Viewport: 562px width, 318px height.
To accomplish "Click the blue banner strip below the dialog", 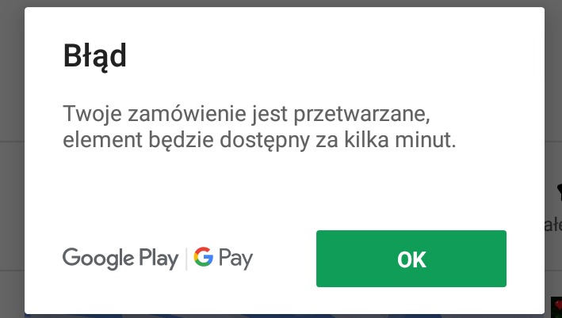I will pyautogui.click(x=285, y=316).
